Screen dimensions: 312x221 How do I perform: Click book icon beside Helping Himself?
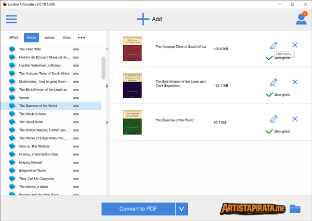coord(12,163)
